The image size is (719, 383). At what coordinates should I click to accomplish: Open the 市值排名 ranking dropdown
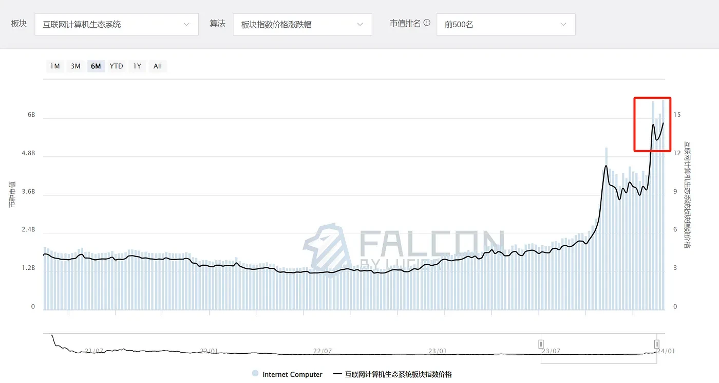coord(505,24)
